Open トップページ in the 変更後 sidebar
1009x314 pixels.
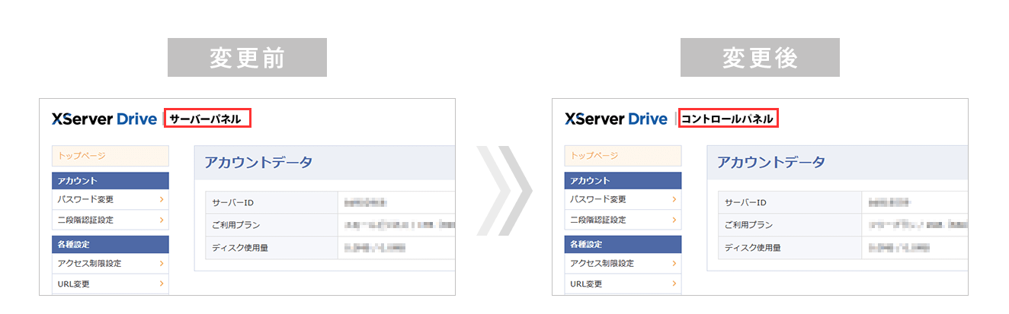point(623,156)
